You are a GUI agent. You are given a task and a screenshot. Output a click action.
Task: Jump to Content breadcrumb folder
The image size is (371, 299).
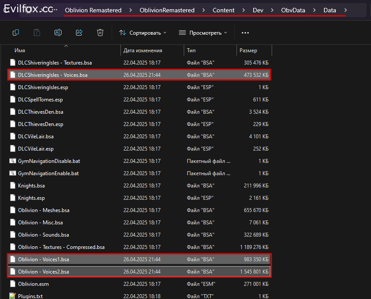tap(223, 10)
